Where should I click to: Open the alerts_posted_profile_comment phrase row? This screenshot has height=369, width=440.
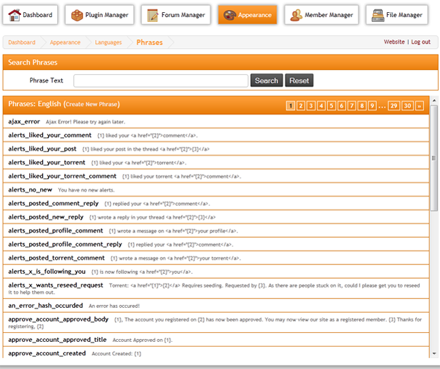click(x=216, y=231)
